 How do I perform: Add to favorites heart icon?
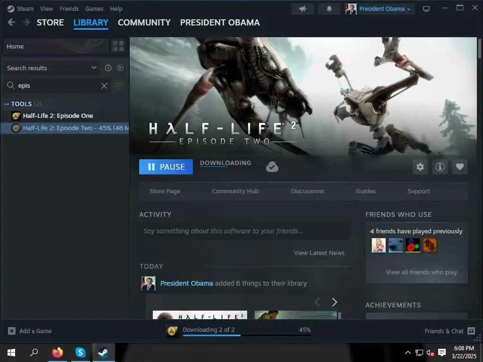[x=459, y=167]
